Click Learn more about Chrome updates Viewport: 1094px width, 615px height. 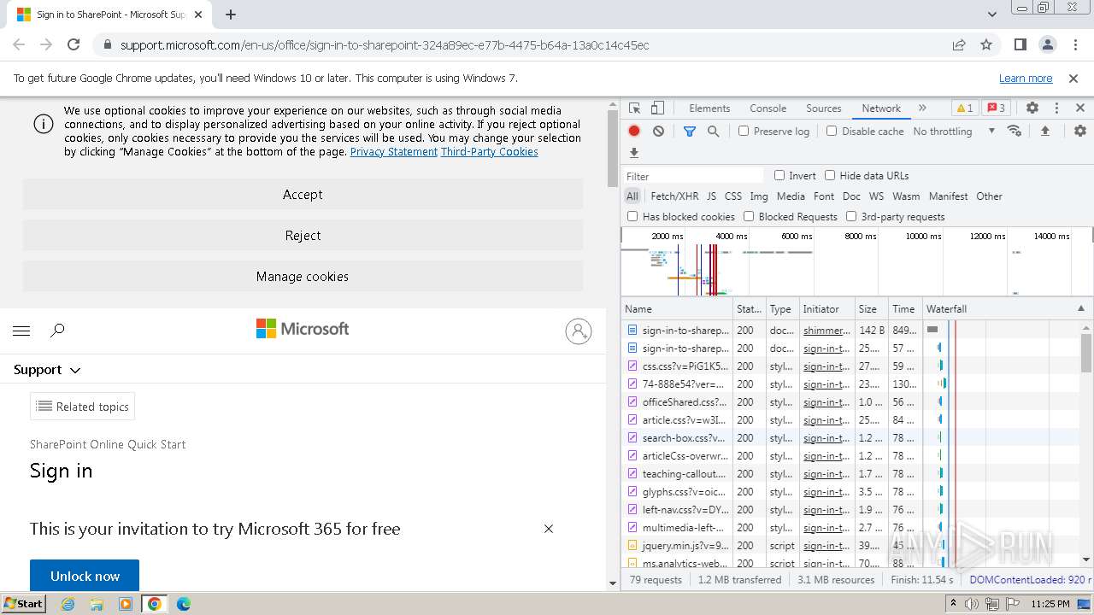(1026, 78)
